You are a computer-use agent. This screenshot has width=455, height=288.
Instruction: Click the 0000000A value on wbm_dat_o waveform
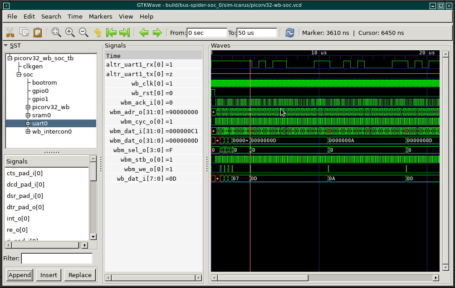pos(342,140)
